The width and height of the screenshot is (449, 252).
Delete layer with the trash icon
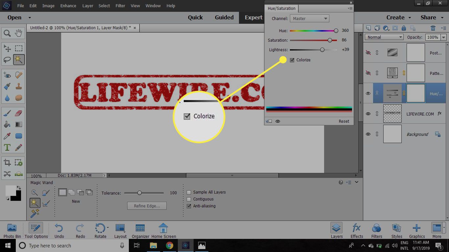click(433, 28)
